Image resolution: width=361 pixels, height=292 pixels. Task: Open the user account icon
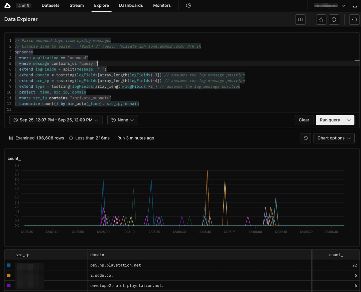pos(355,5)
